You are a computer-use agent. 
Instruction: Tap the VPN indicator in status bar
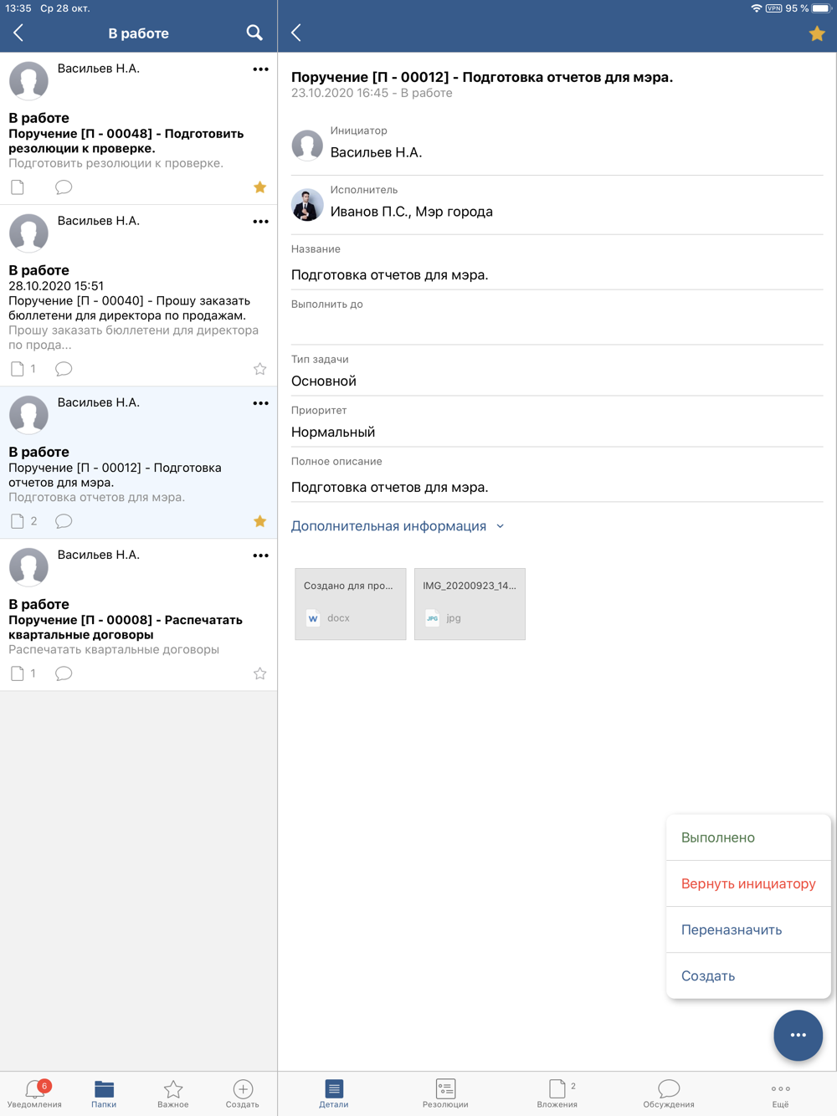pos(773,8)
